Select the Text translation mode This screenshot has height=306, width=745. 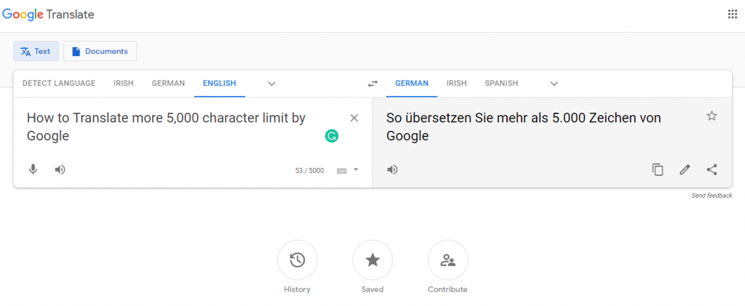pyautogui.click(x=36, y=51)
